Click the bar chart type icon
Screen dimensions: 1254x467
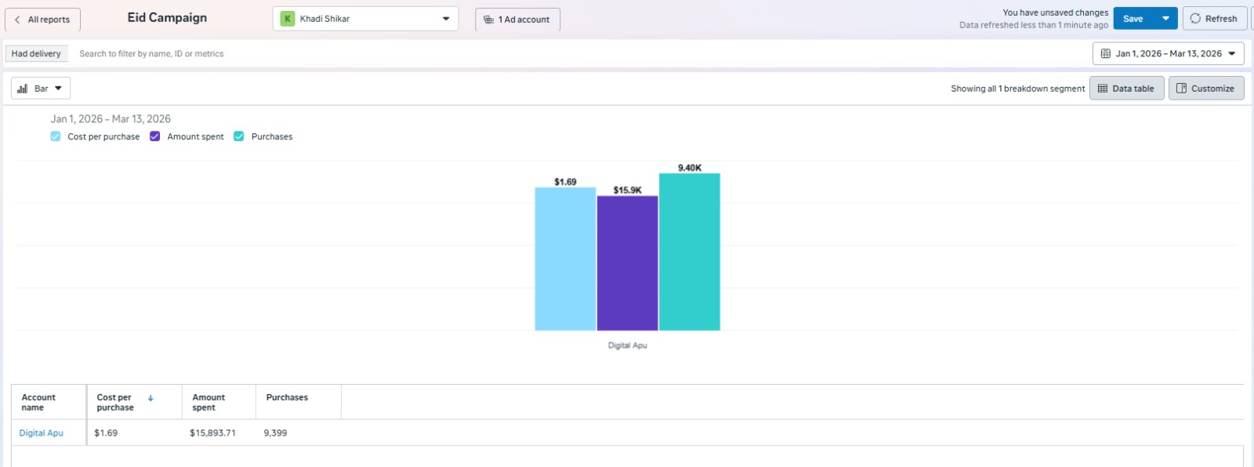[23, 89]
